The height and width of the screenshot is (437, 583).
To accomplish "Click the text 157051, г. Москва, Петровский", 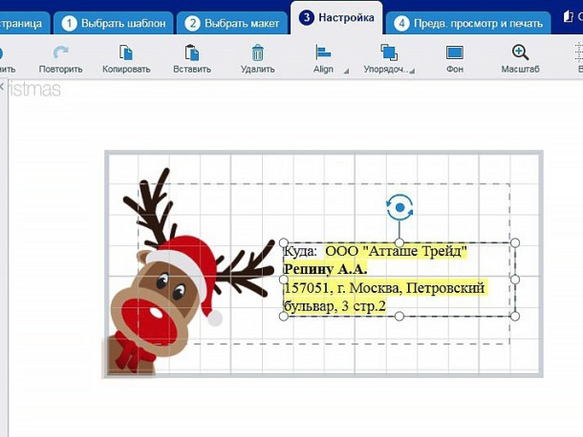I will pyautogui.click(x=384, y=288).
